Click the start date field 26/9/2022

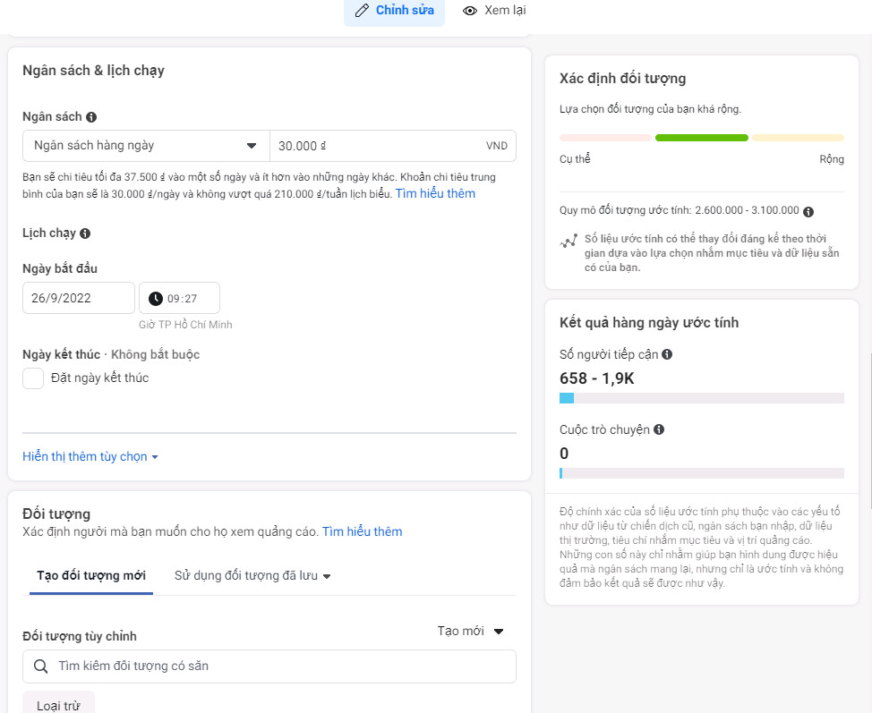coord(79,298)
